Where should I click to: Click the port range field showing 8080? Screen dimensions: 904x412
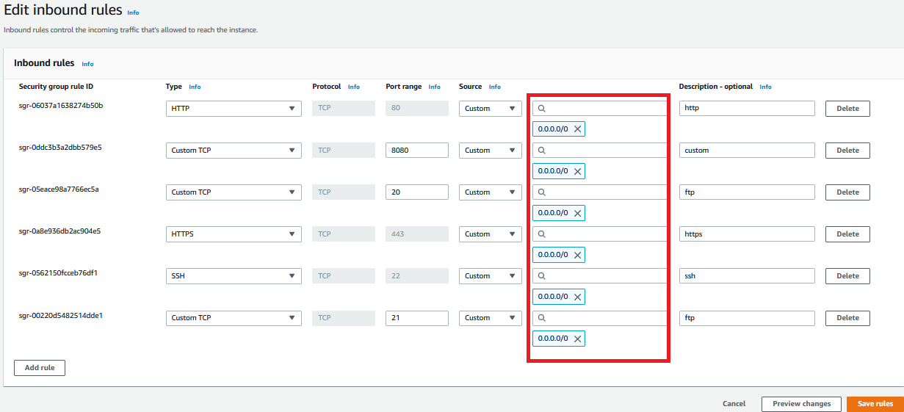coord(416,151)
